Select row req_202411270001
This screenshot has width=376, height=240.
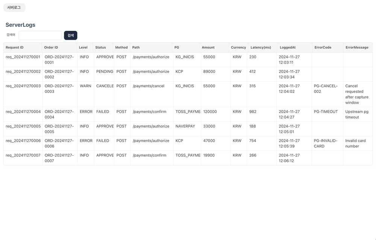click(23, 57)
